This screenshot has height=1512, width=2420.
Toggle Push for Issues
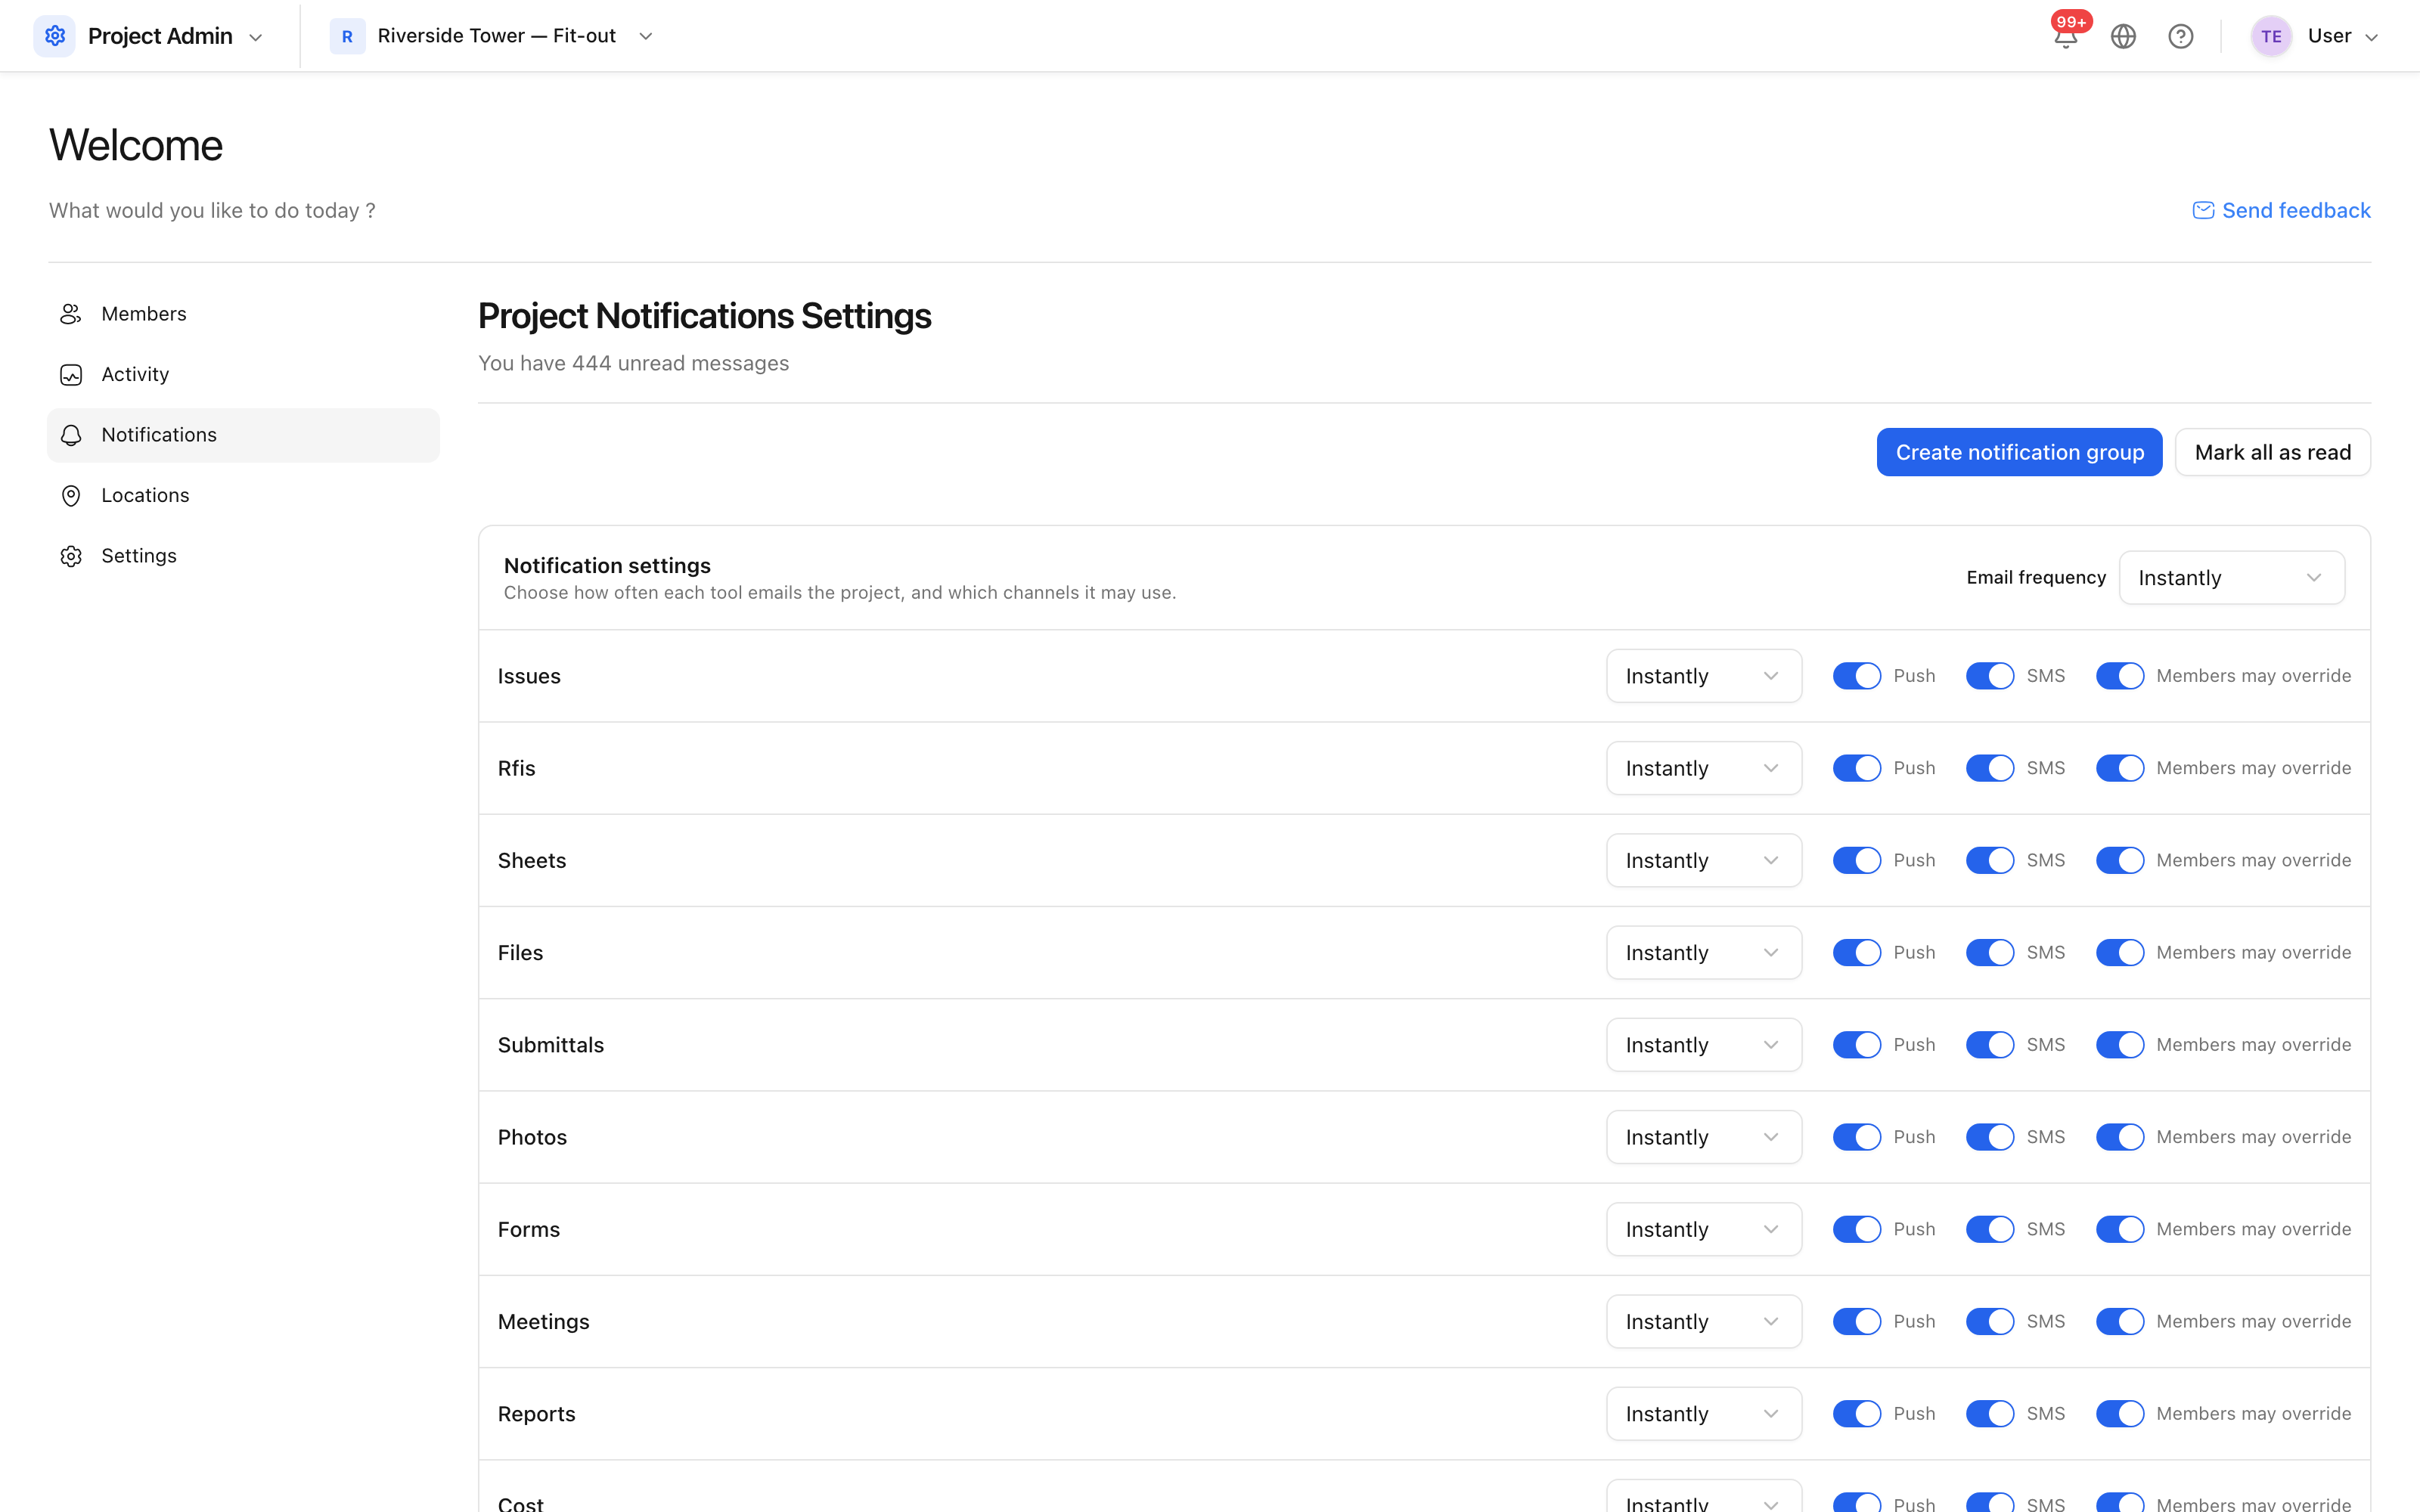point(1856,676)
